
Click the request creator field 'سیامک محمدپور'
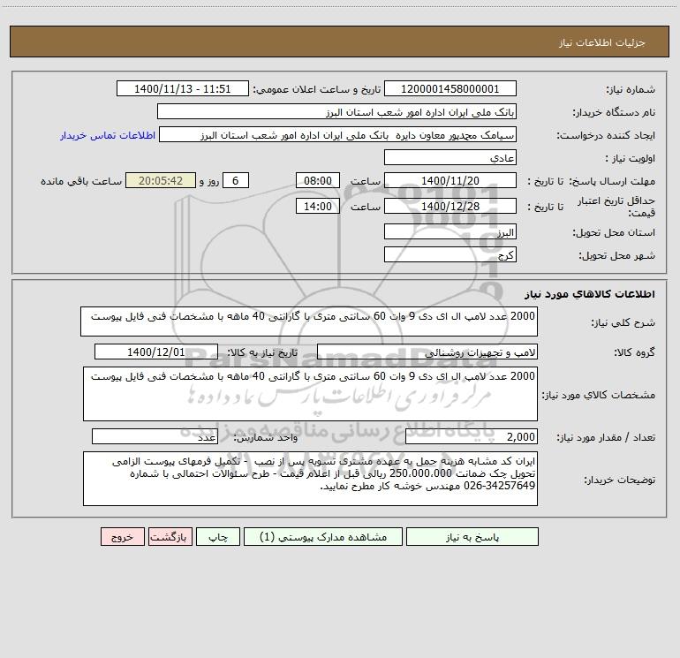pos(338,135)
